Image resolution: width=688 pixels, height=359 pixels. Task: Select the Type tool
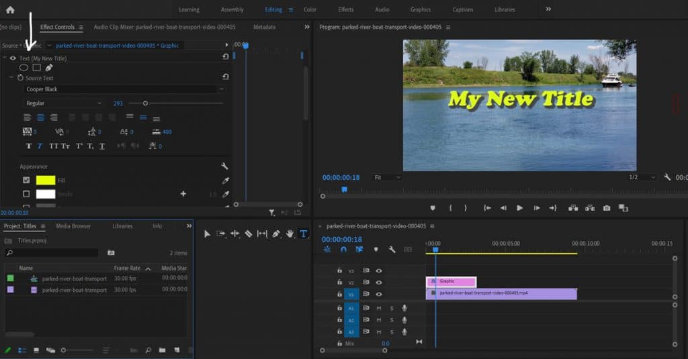point(303,234)
